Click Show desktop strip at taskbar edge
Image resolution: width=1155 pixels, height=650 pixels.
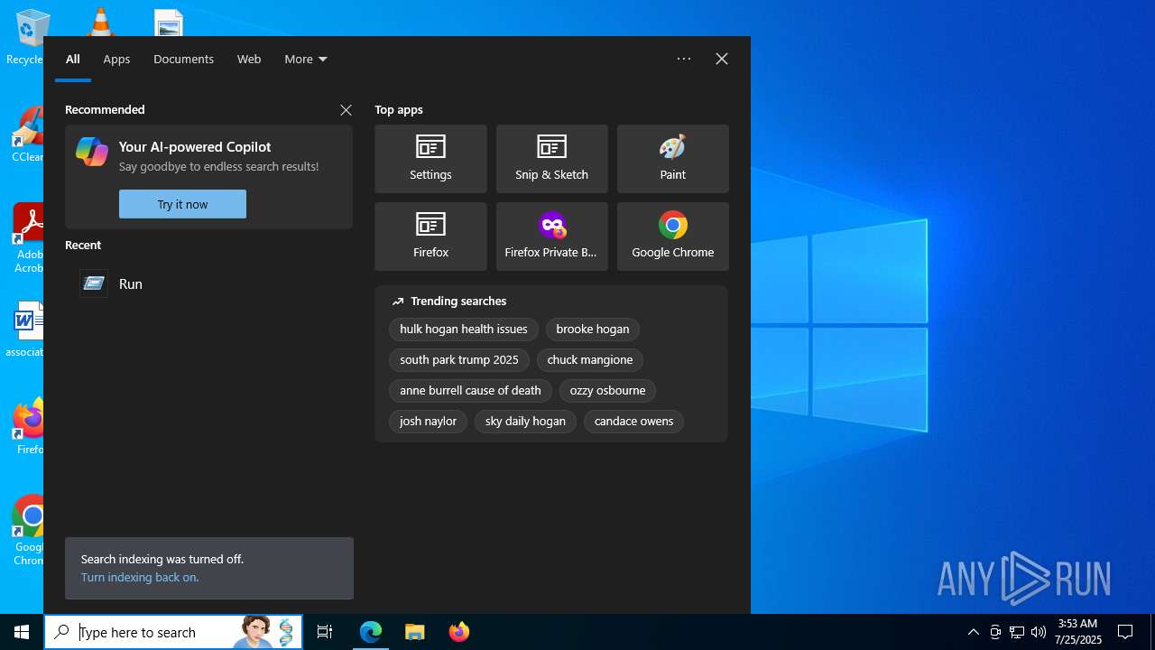[x=1152, y=632]
